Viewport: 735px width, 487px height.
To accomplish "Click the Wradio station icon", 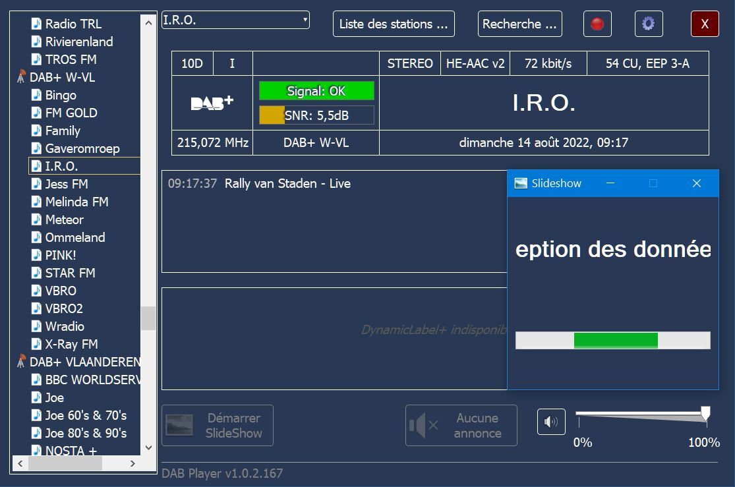I will pos(36,326).
